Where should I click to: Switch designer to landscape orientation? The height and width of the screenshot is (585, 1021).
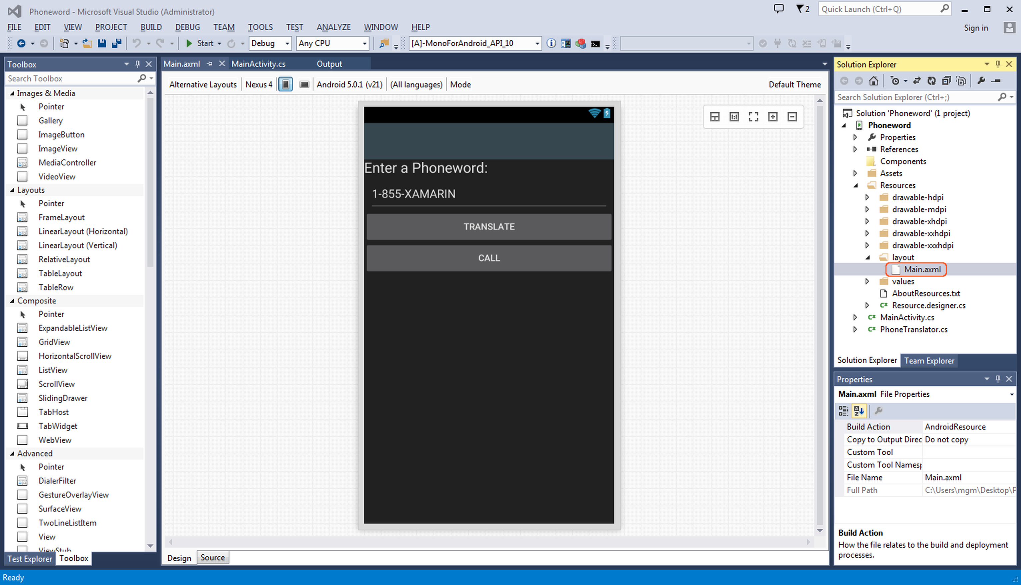click(x=304, y=84)
